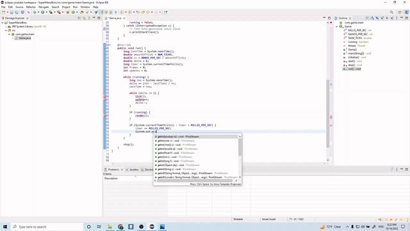Select run() method in Outline
The width and height of the screenshot is (410, 231).
pos(352,69)
